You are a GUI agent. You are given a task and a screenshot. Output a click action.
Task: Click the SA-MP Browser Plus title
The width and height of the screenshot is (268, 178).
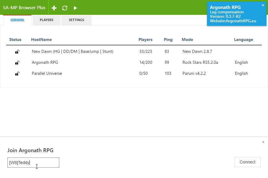[24, 8]
